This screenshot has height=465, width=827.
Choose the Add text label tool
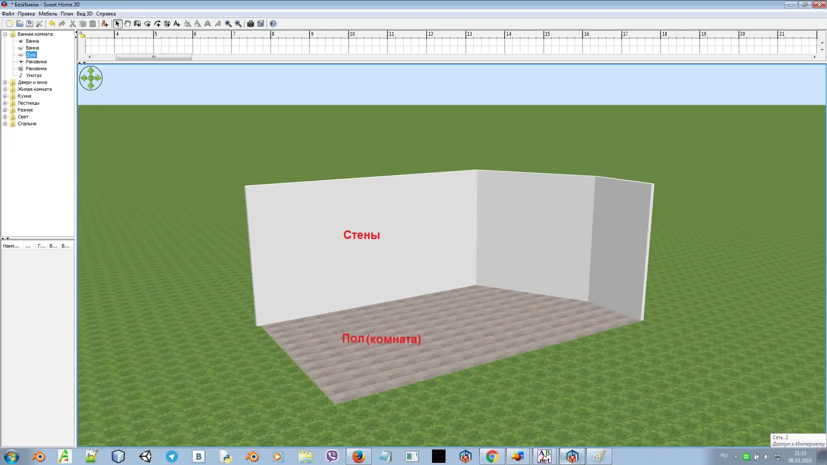pyautogui.click(x=177, y=24)
